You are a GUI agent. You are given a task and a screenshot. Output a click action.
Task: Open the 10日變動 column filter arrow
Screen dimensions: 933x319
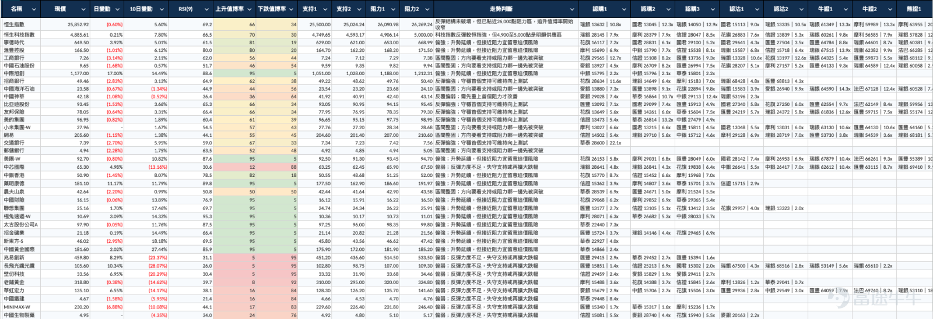pyautogui.click(x=162, y=9)
